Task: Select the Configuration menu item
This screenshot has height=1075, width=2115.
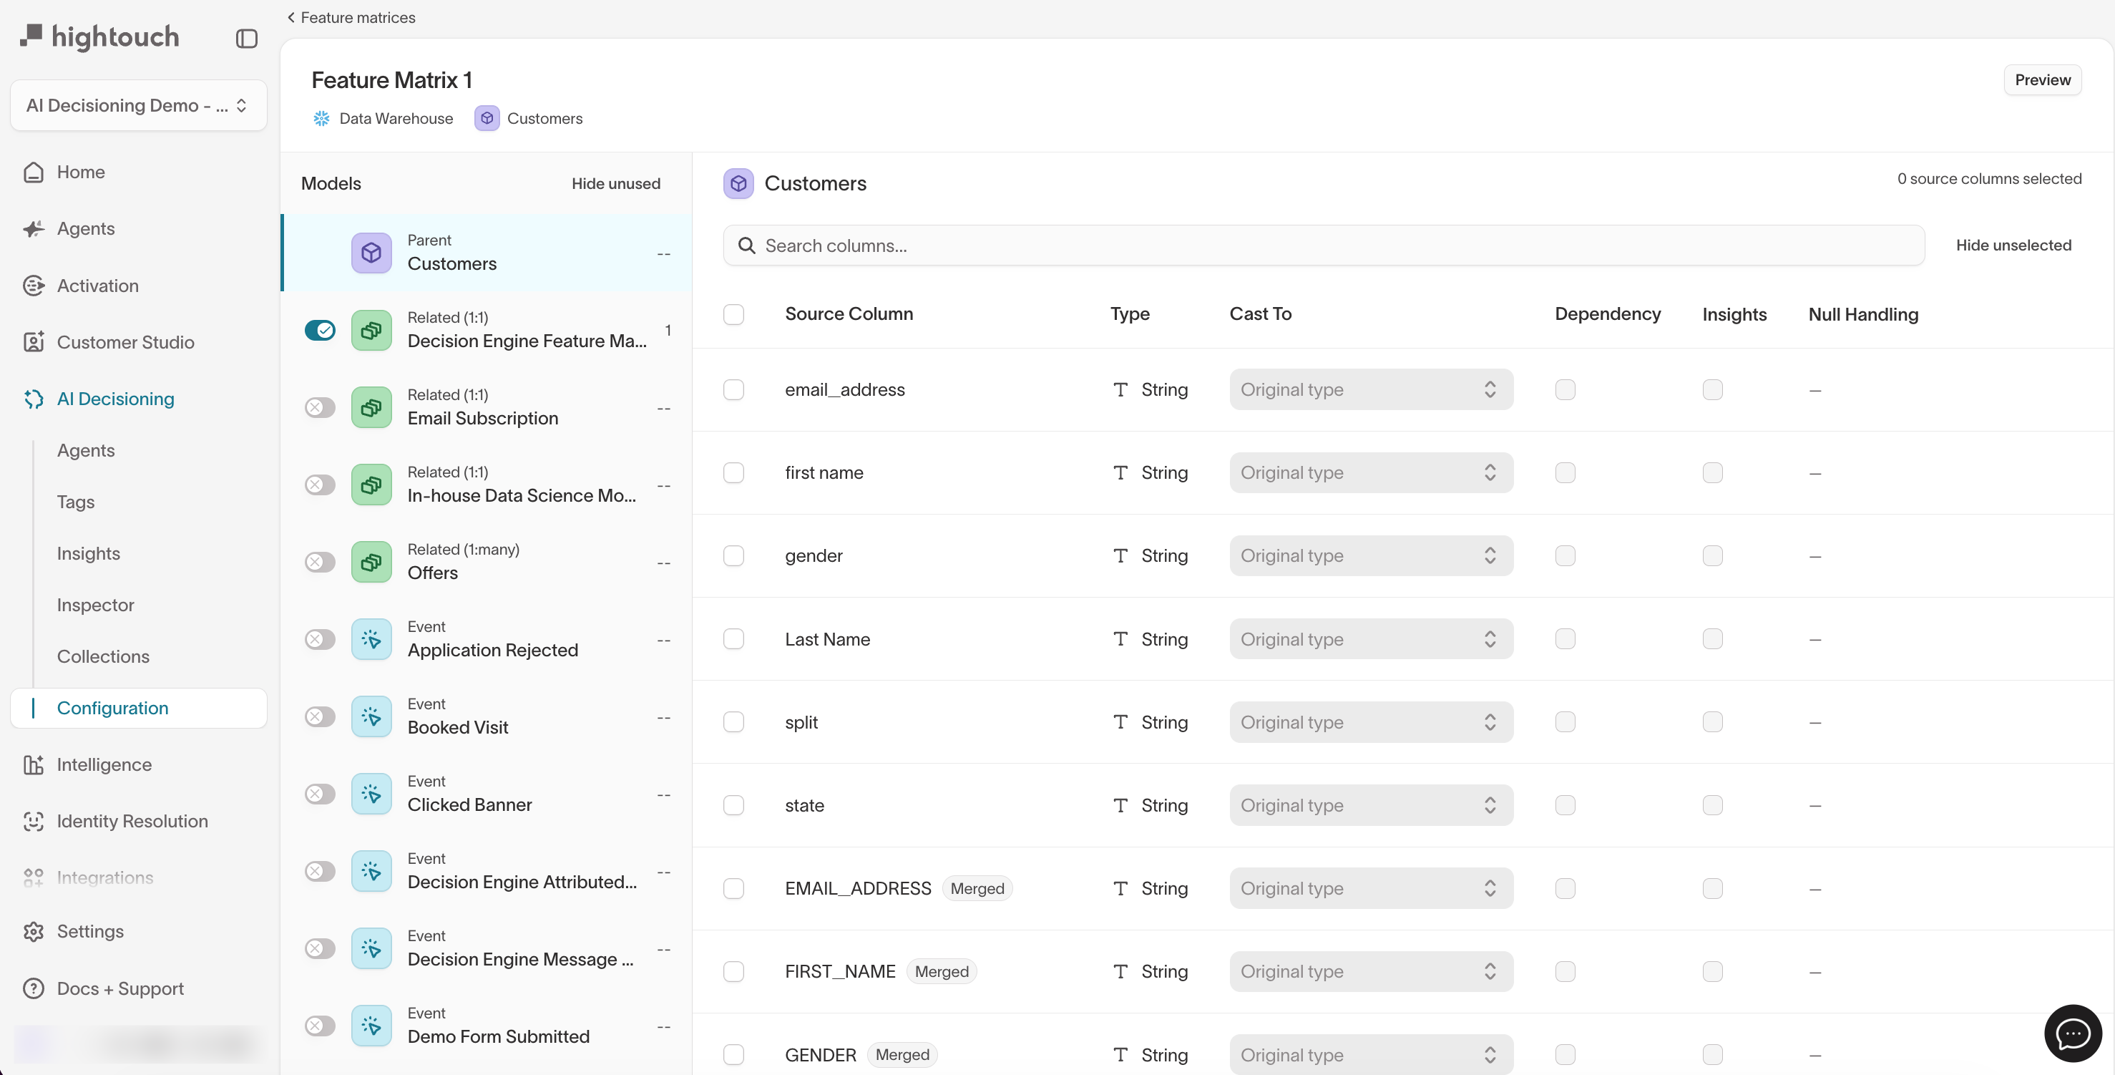Action: pos(138,707)
